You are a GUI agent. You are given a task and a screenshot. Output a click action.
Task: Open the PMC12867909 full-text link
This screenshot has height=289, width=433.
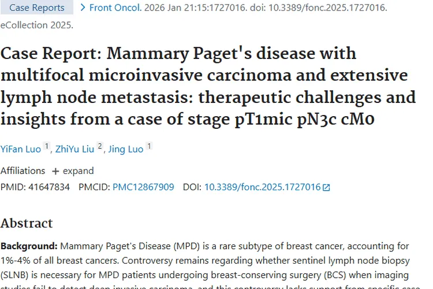coord(143,187)
